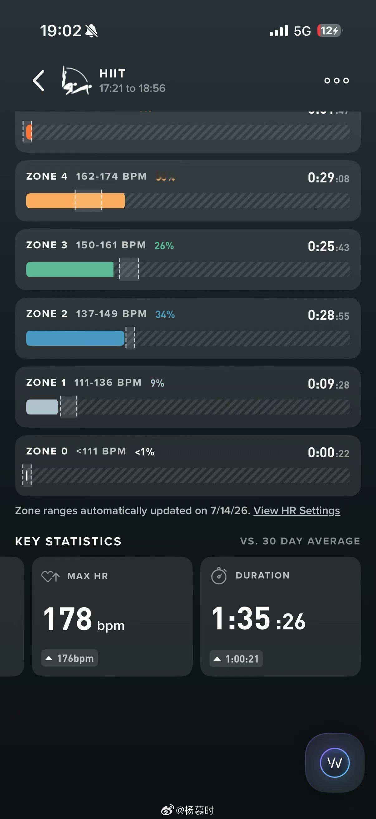This screenshot has height=819, width=376.
Task: Select the Zone 3 green bar
Action: [x=70, y=270]
